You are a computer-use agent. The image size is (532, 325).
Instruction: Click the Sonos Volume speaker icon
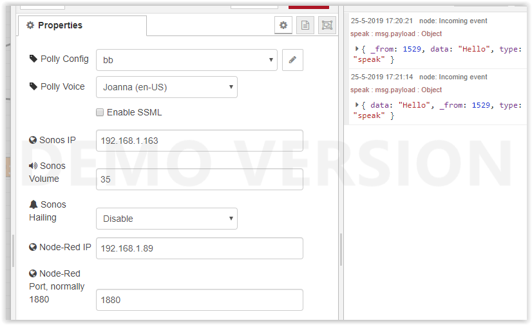[x=33, y=166]
